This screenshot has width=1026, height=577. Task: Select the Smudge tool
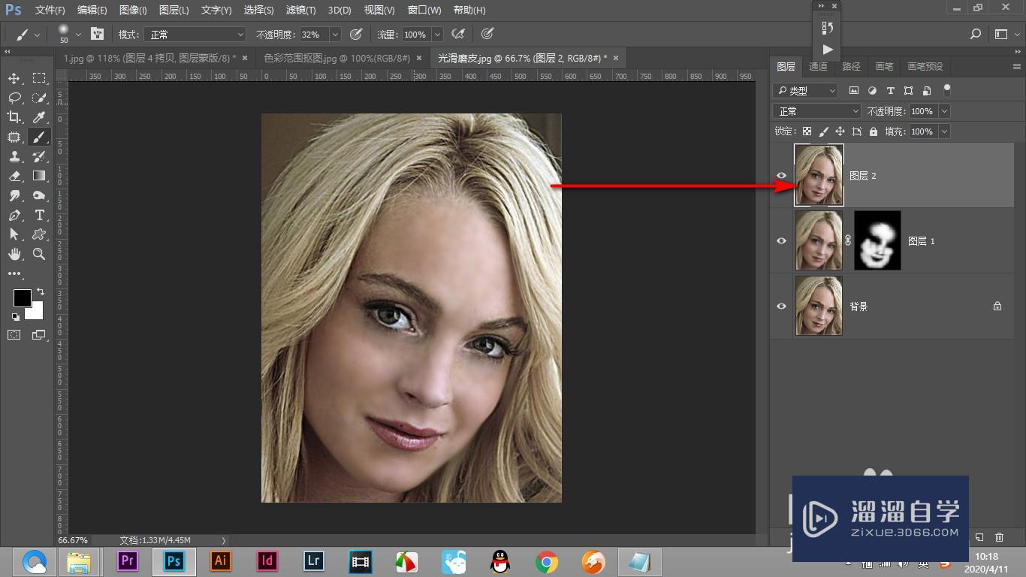pyautogui.click(x=14, y=195)
